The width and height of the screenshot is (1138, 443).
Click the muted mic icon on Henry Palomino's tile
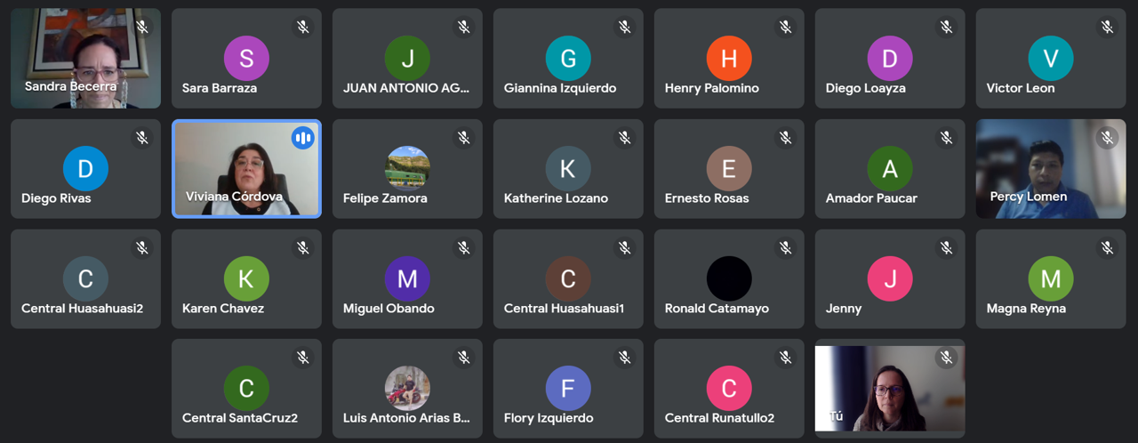786,28
